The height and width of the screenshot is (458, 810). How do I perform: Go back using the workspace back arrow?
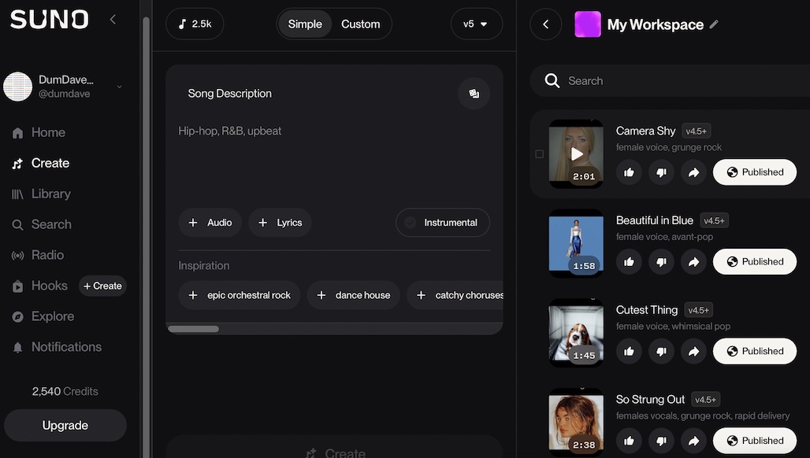coord(545,24)
